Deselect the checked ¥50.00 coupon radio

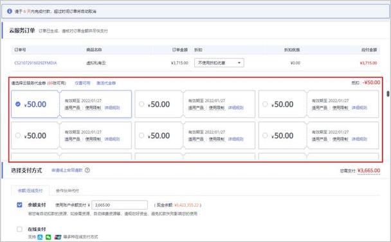18,104
